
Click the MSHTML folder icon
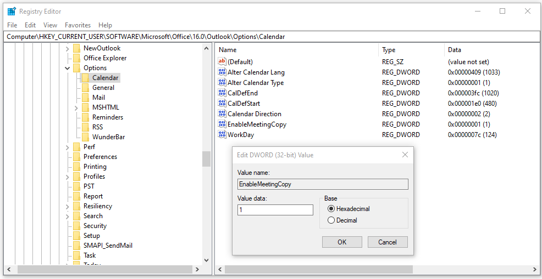[x=85, y=107]
